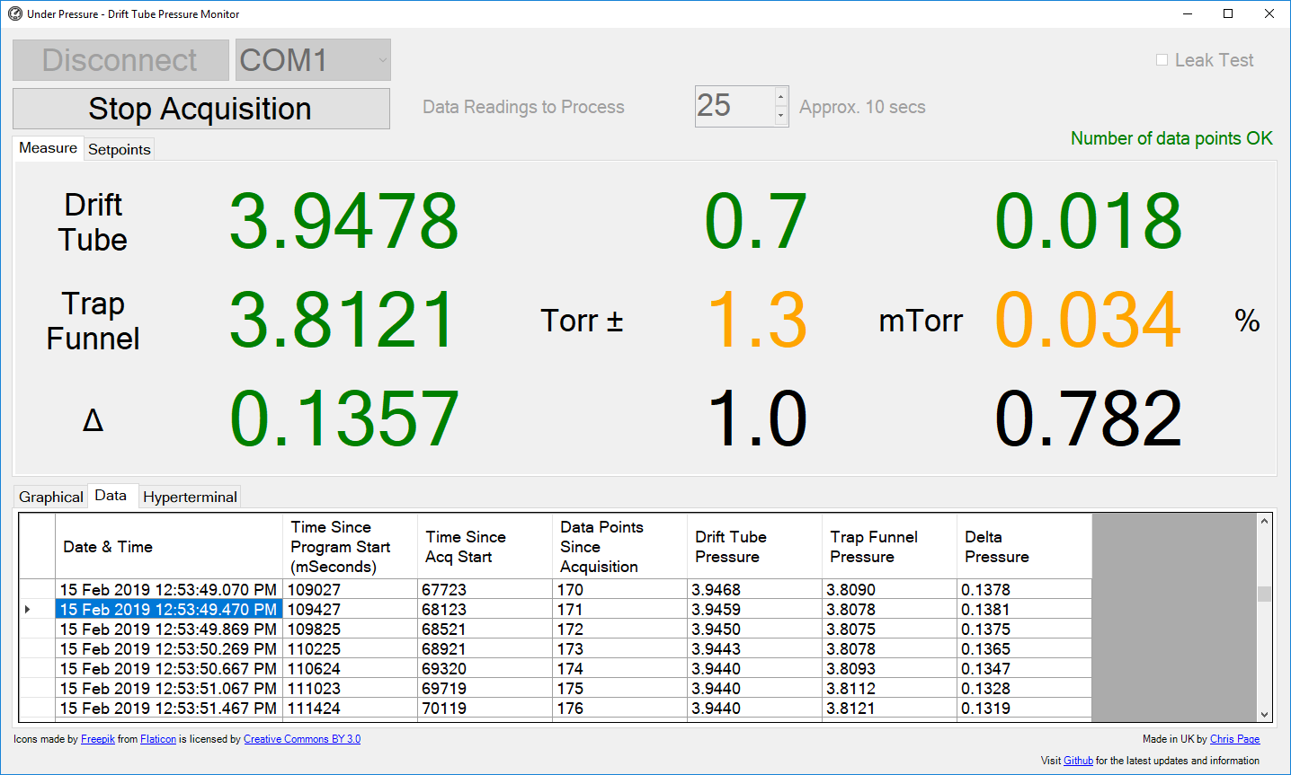This screenshot has width=1291, height=775.
Task: Open the Github link
Action: (1078, 761)
